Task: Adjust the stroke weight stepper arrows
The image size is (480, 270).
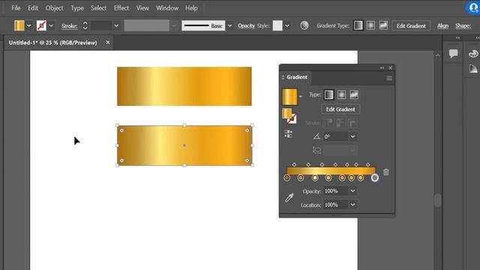Action: (85, 25)
